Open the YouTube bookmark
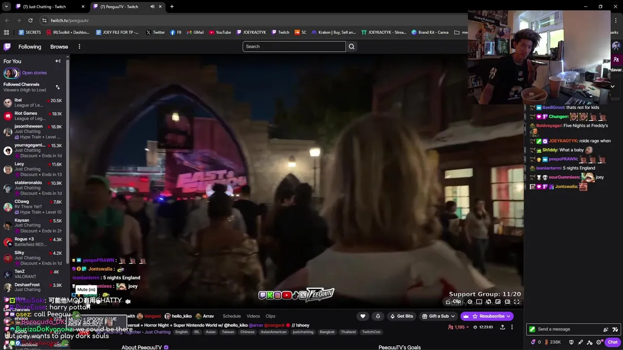The image size is (623, 350). 220,33
